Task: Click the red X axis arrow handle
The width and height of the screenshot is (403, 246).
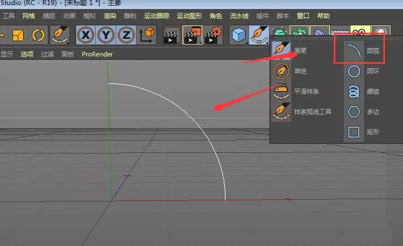Action: click(289, 199)
